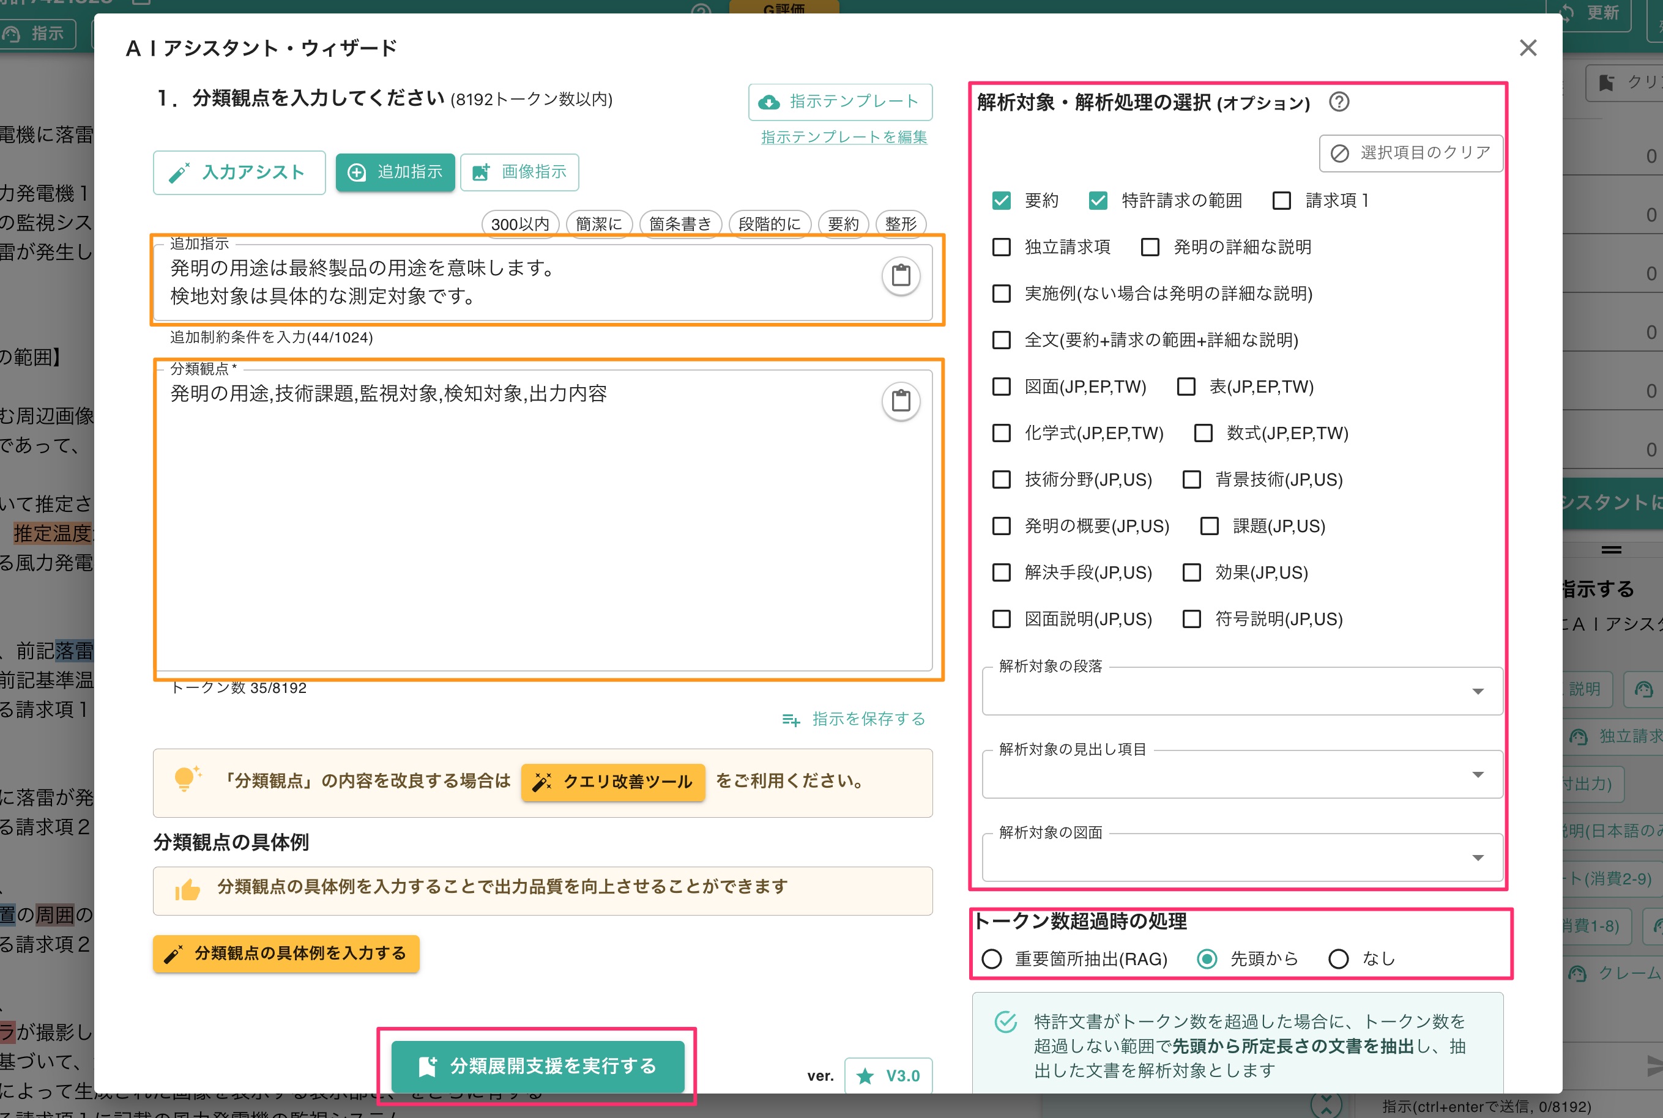The height and width of the screenshot is (1118, 1663).
Task: Check 独立請求項 checkbox
Action: [x=1001, y=246]
